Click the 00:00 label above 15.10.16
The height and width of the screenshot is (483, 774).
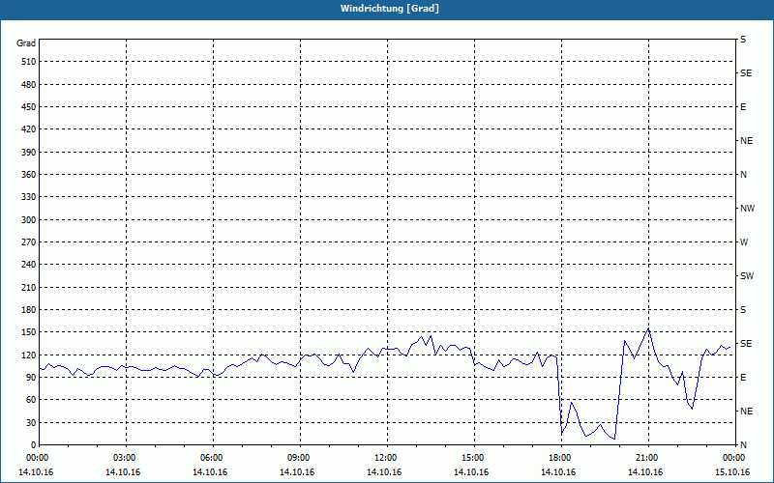tap(733, 457)
